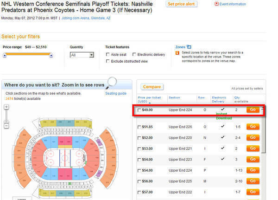Click the orange info icon beside Zones text
Screen dimensions: 278x200
(x=177, y=53)
